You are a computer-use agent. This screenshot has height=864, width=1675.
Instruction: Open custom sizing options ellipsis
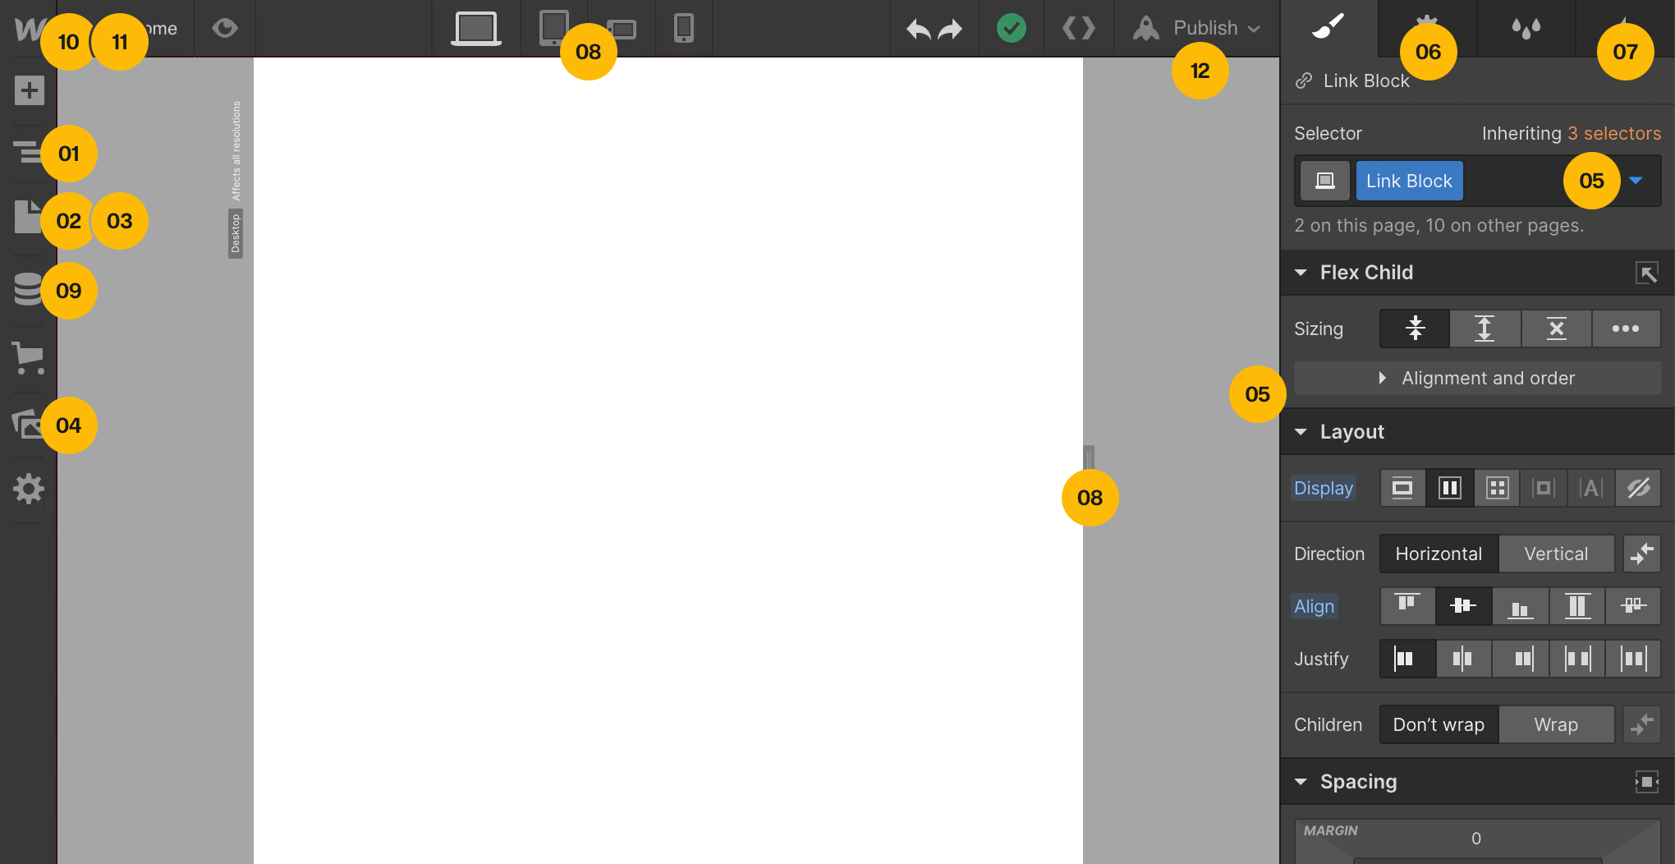(1626, 329)
